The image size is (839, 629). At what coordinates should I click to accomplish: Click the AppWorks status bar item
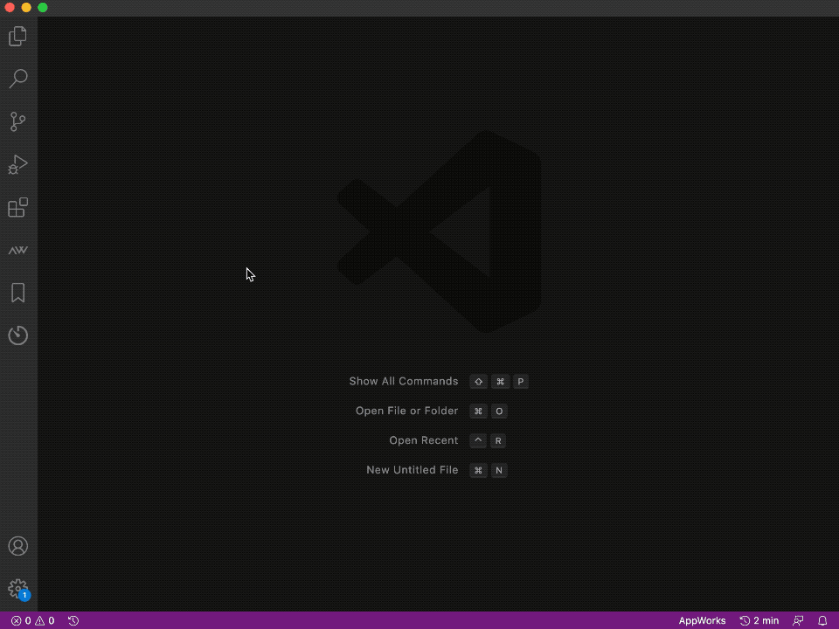coord(702,620)
